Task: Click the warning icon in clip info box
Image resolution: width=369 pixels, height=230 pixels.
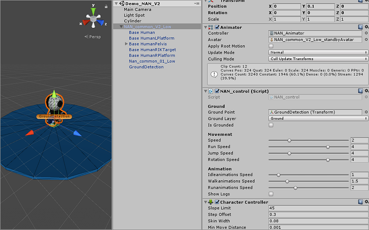Action: pyautogui.click(x=214, y=74)
